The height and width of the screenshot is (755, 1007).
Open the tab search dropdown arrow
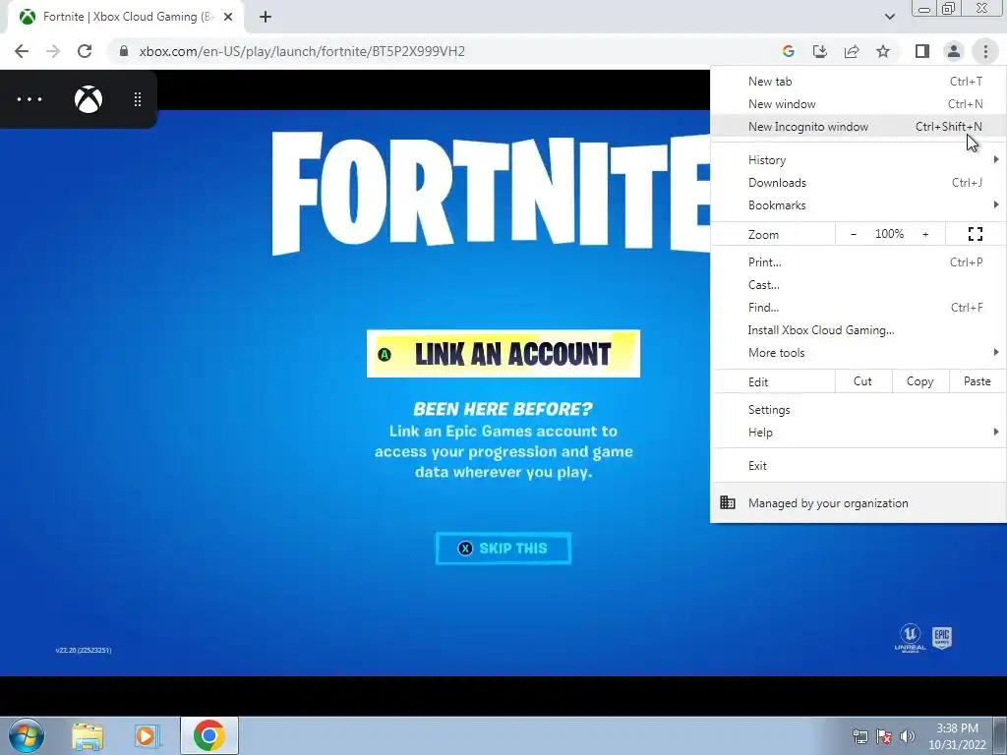(x=889, y=17)
